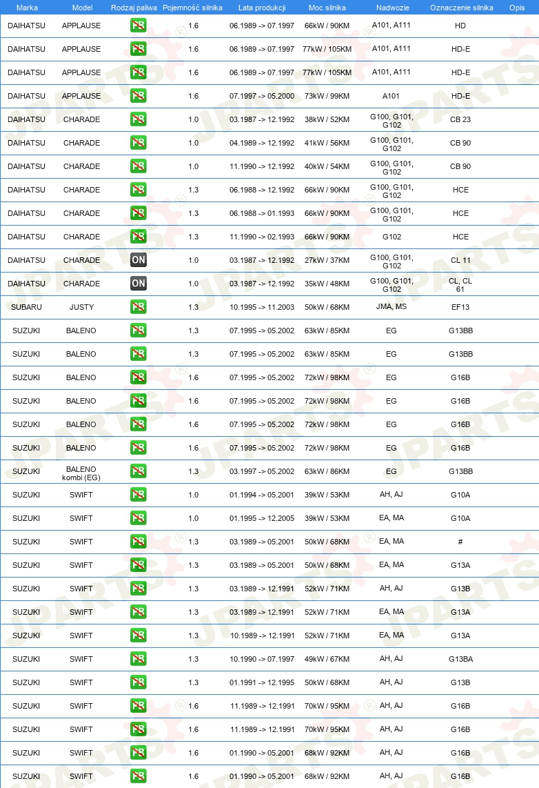Click the production years 11.1990 -> 02.1993
The height and width of the screenshot is (788, 539).
click(x=262, y=237)
